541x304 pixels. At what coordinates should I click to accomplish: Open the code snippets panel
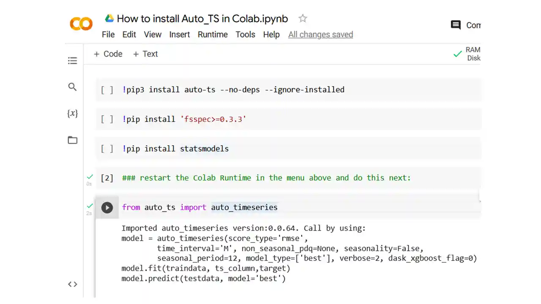point(72,284)
